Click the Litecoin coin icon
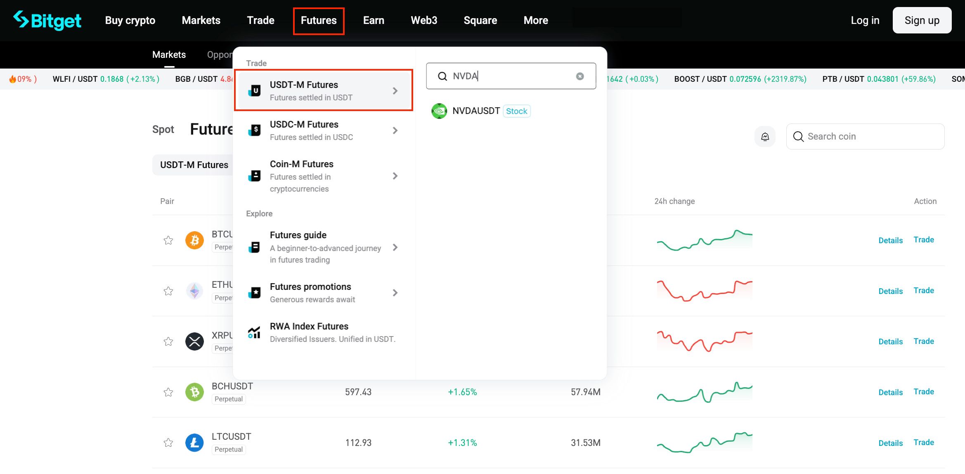Screen dimensions: 965x474 pos(194,443)
